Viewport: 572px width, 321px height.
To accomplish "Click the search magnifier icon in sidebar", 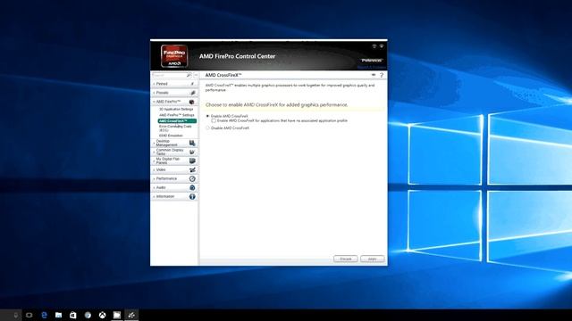I will point(189,75).
